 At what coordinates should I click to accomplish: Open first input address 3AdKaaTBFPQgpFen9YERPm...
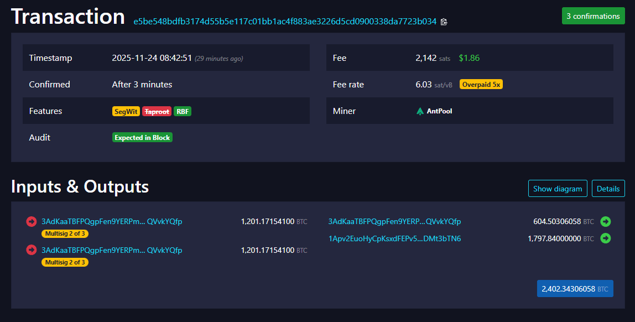(x=112, y=221)
